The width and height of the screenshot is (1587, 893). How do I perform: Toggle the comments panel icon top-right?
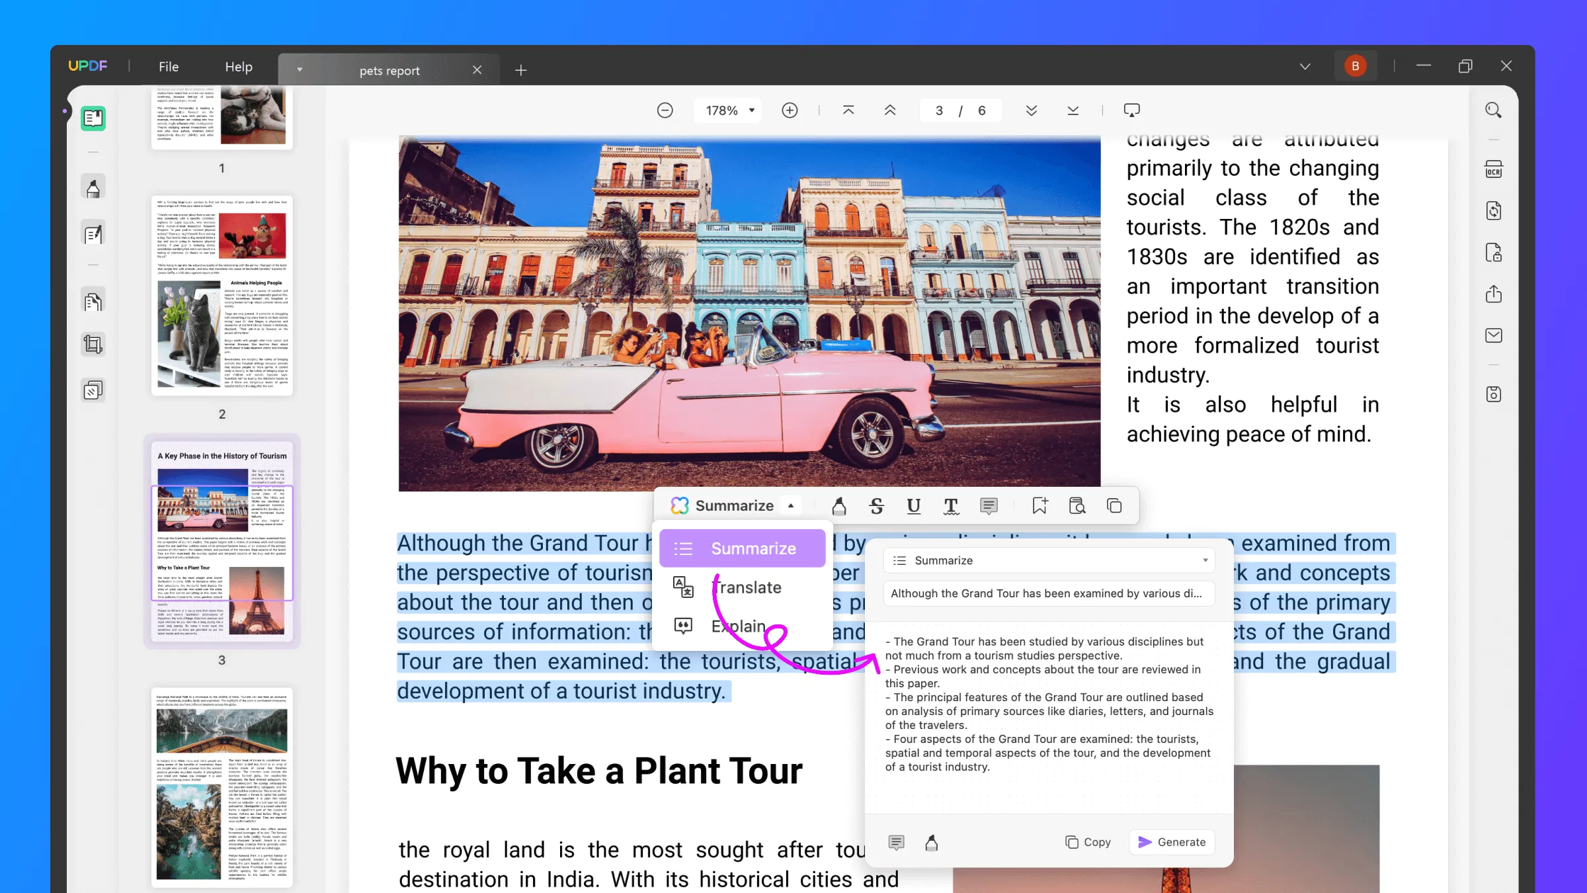tap(1133, 110)
